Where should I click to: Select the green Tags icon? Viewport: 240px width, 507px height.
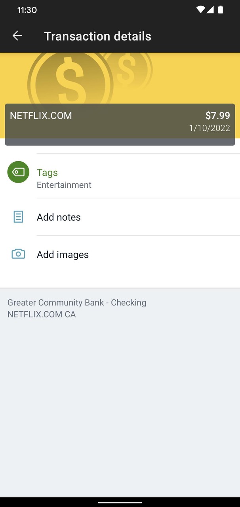coord(18,172)
